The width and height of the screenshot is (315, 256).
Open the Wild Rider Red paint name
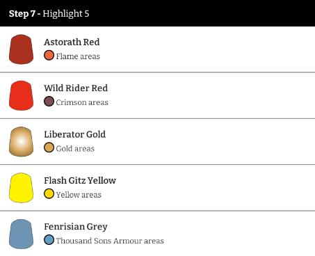pos(76,88)
